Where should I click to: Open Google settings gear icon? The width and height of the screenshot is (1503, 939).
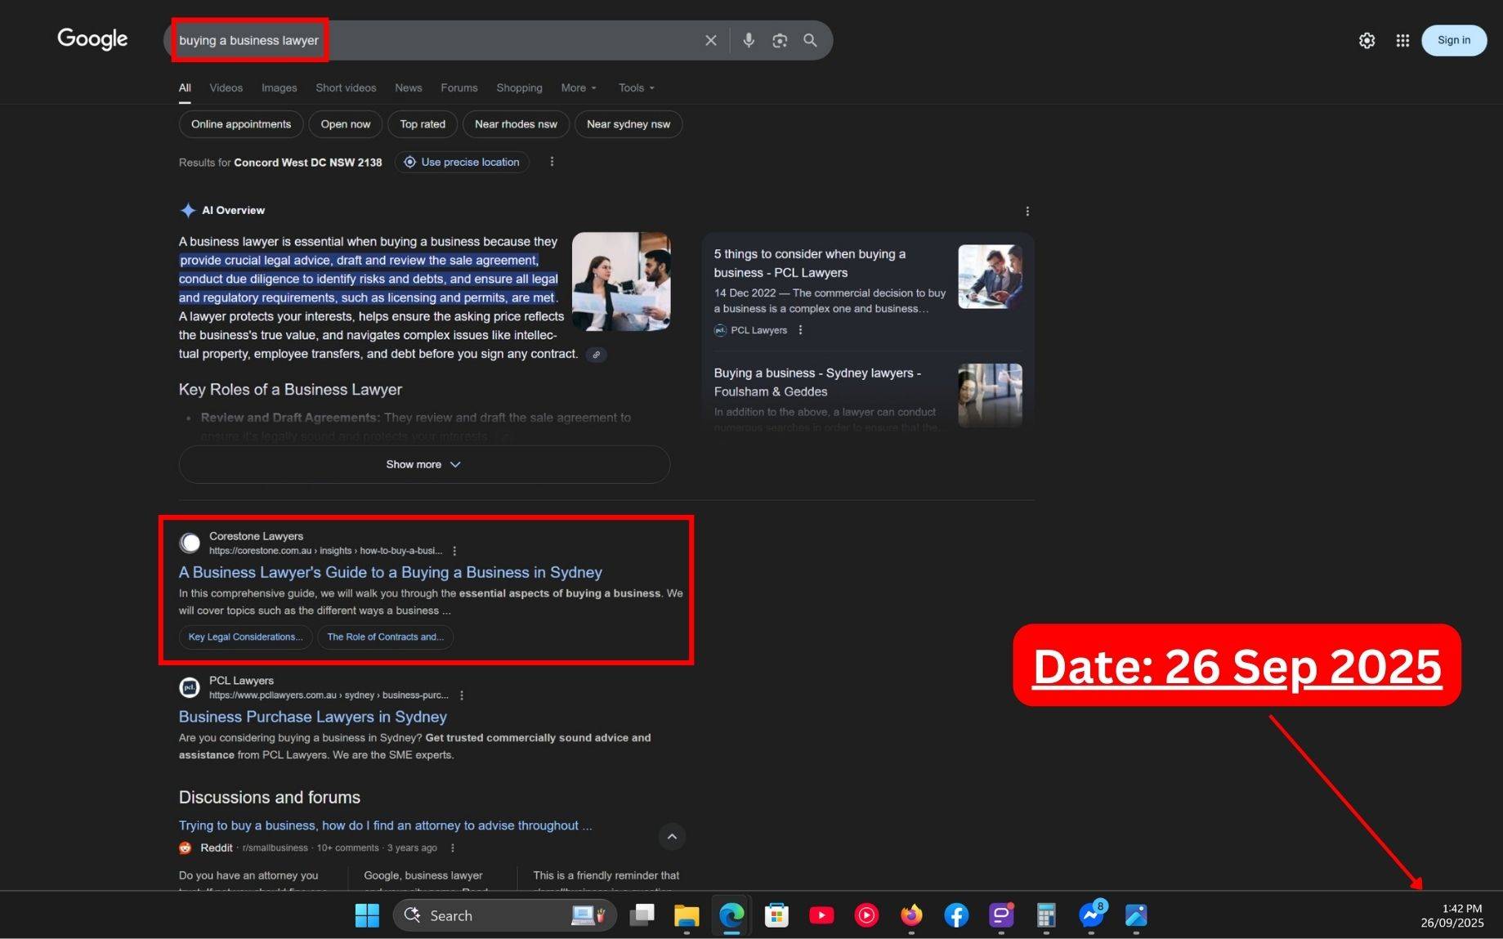tap(1367, 40)
